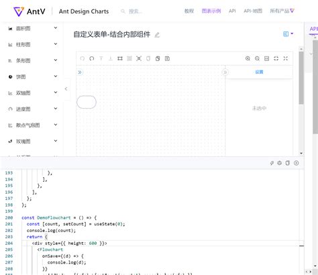Toggle the left node panel collapse arrows
Image resolution: width=318 pixels, height=275 pixels.
80,72
